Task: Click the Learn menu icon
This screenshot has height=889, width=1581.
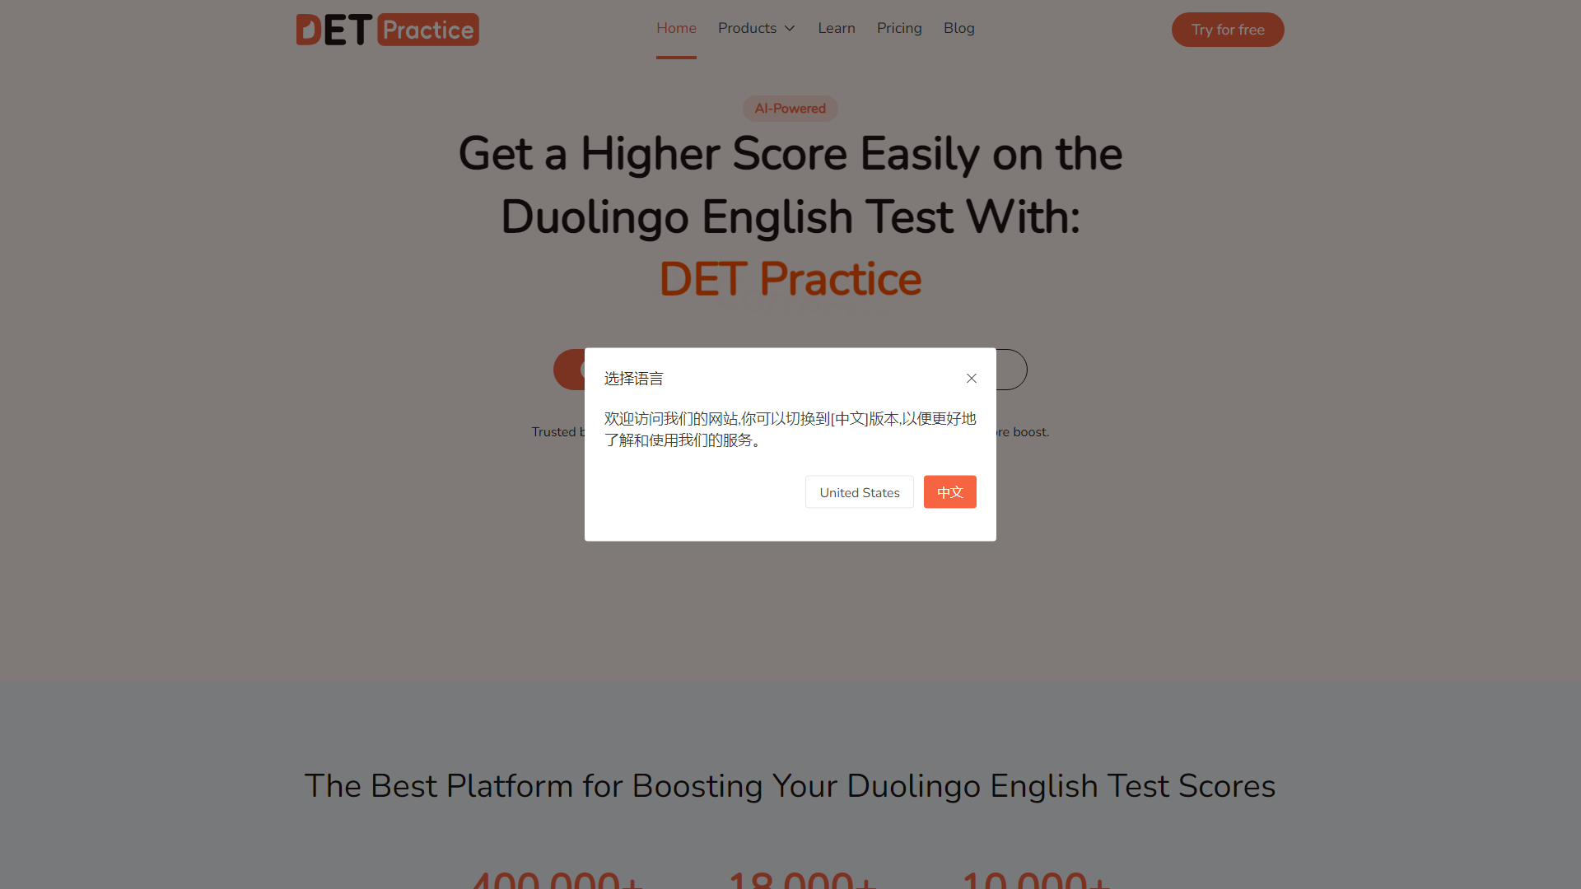Action: [835, 28]
